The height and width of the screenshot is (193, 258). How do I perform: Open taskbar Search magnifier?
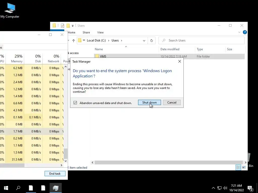pyautogui.click(x=18, y=188)
